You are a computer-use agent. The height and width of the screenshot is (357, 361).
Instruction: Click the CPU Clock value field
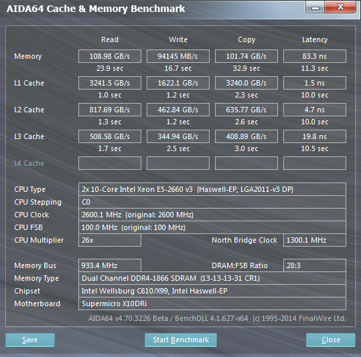click(x=212, y=215)
